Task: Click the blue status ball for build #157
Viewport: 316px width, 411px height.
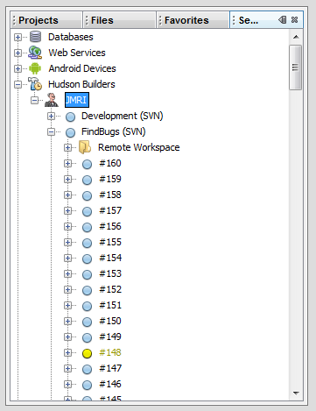Action: (87, 211)
